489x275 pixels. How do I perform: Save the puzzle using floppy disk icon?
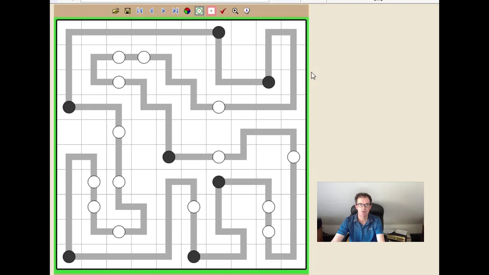click(x=128, y=11)
